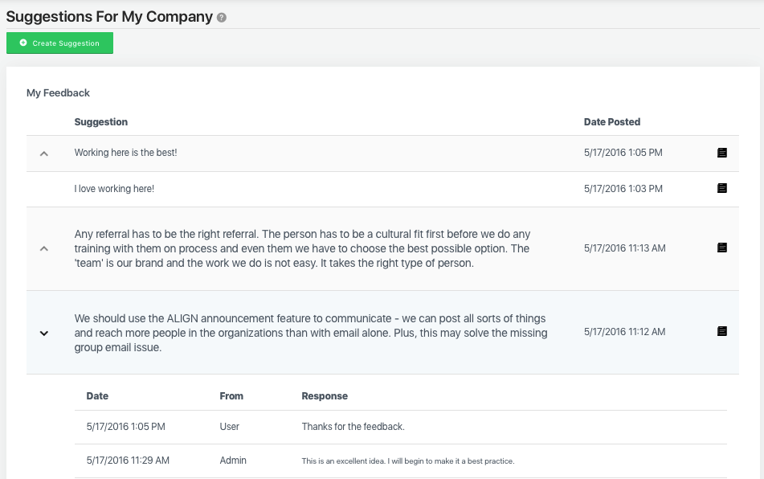Click the Response column header

(x=325, y=396)
